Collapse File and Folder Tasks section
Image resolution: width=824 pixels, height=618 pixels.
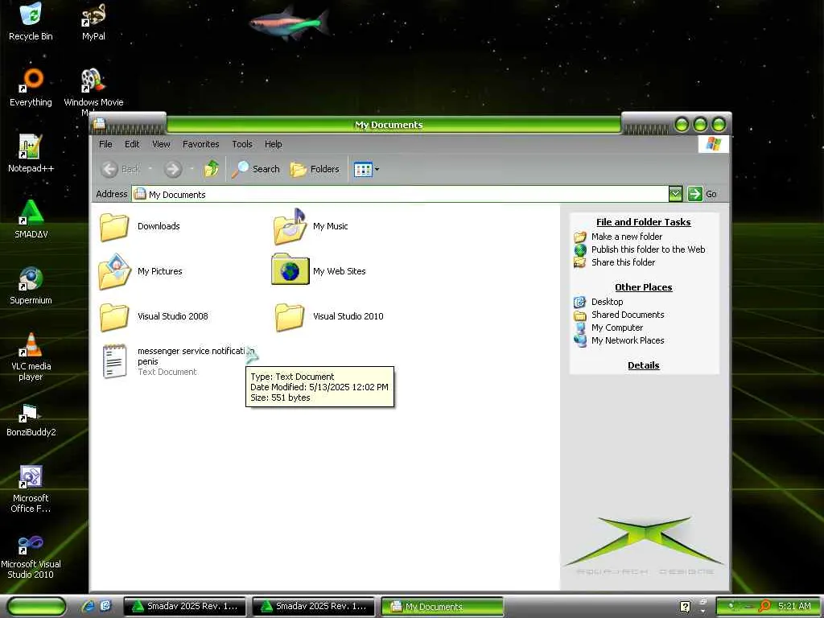(x=643, y=222)
